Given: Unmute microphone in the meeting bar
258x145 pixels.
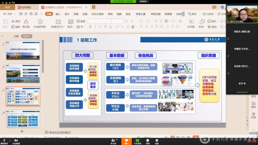Looking at the screenshot, I should [4, 140].
